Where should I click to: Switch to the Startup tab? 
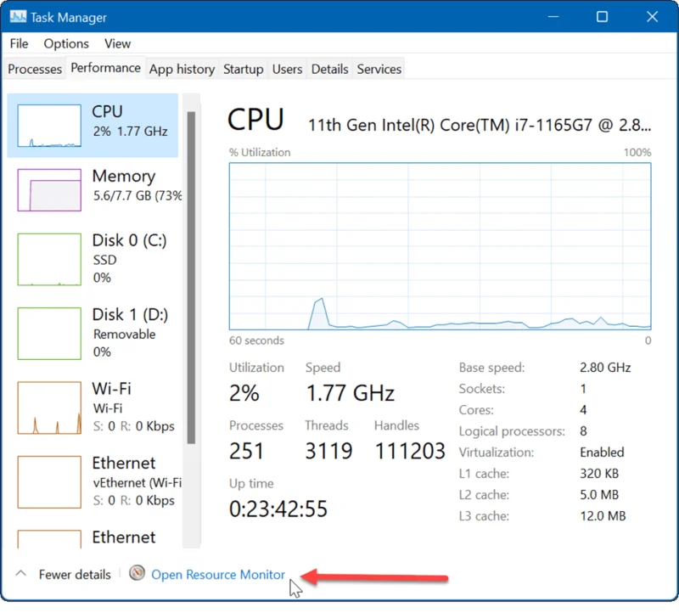coord(243,69)
